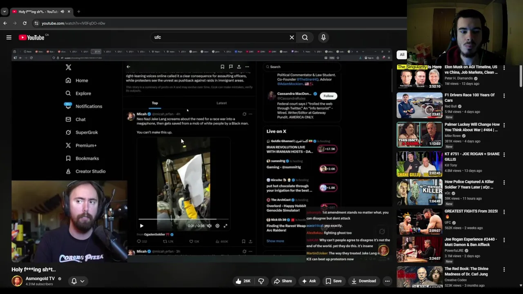Open options for KT #751 Joe Rogan video
This screenshot has height=294, width=523.
(504, 154)
